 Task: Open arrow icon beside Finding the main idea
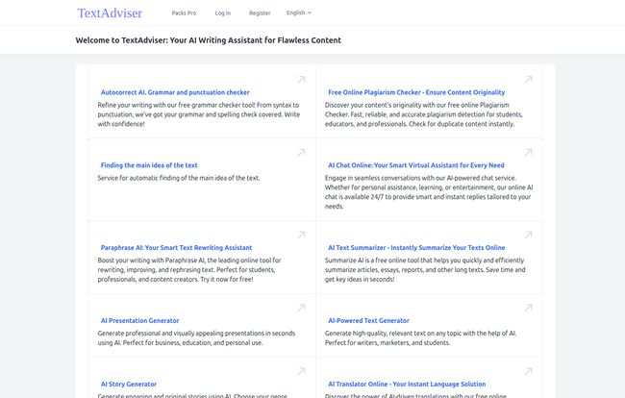click(301, 153)
